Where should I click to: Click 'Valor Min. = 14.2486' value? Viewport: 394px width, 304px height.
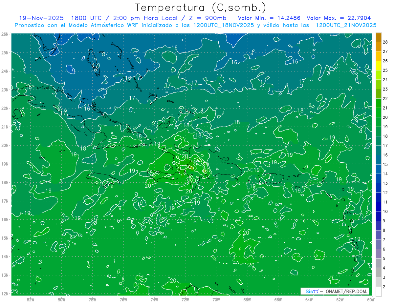[269, 18]
